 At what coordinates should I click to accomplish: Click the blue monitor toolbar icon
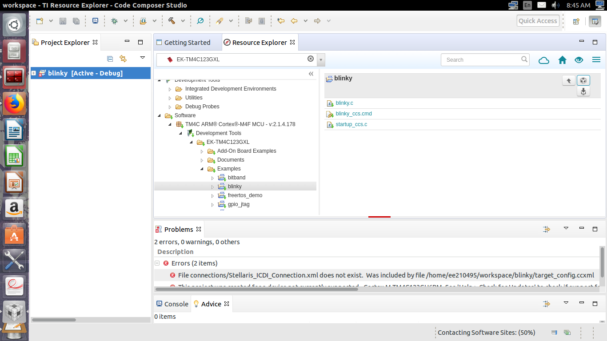[95, 21]
